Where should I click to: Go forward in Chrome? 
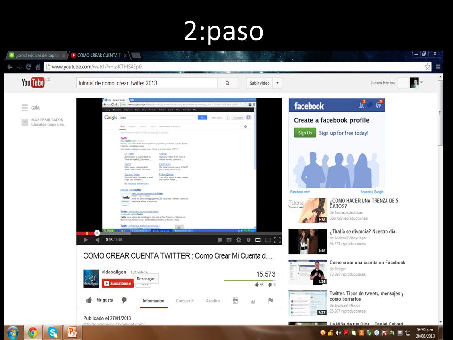click(x=19, y=67)
